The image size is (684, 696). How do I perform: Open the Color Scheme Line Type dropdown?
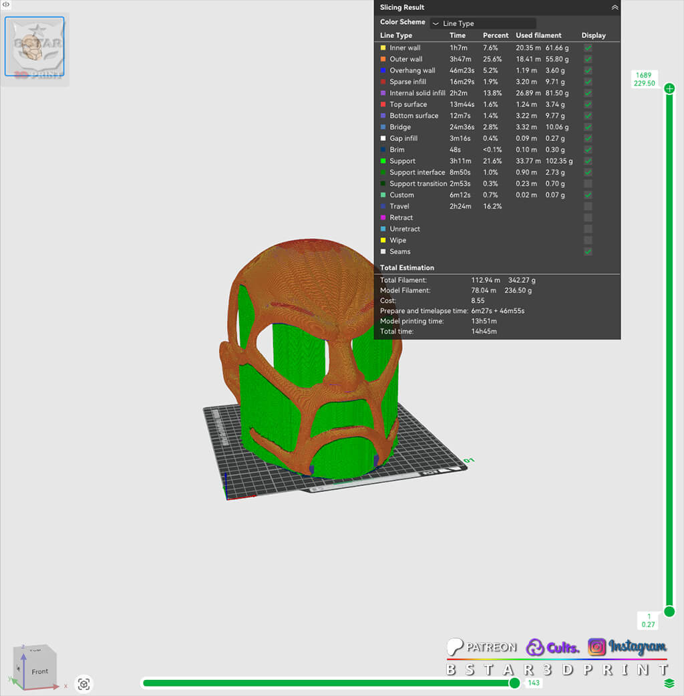point(483,23)
